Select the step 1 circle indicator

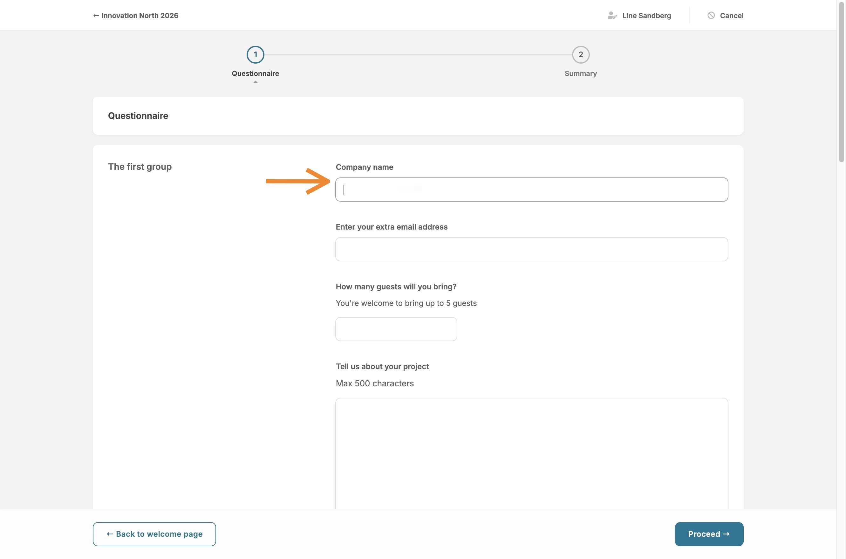point(255,55)
